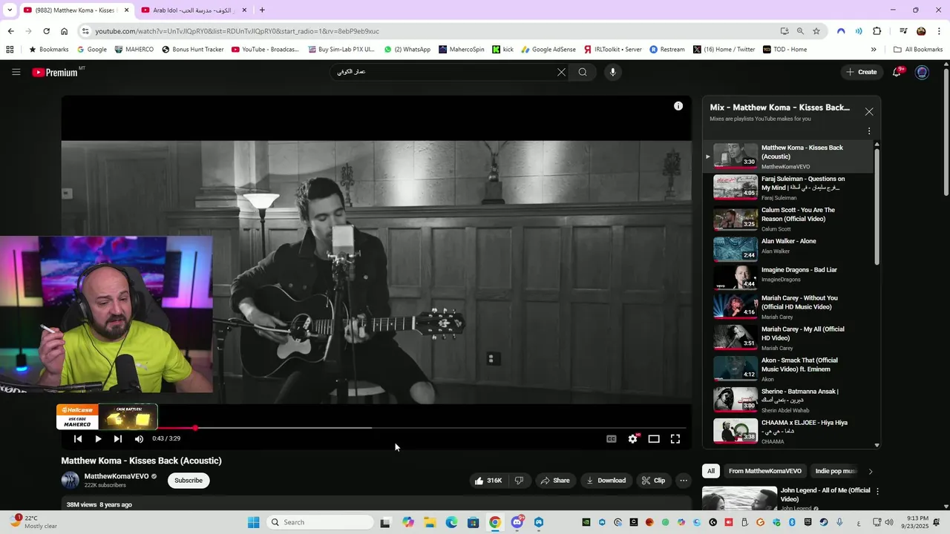Play the paused Kisses Back video
950x534 pixels.
(98, 439)
